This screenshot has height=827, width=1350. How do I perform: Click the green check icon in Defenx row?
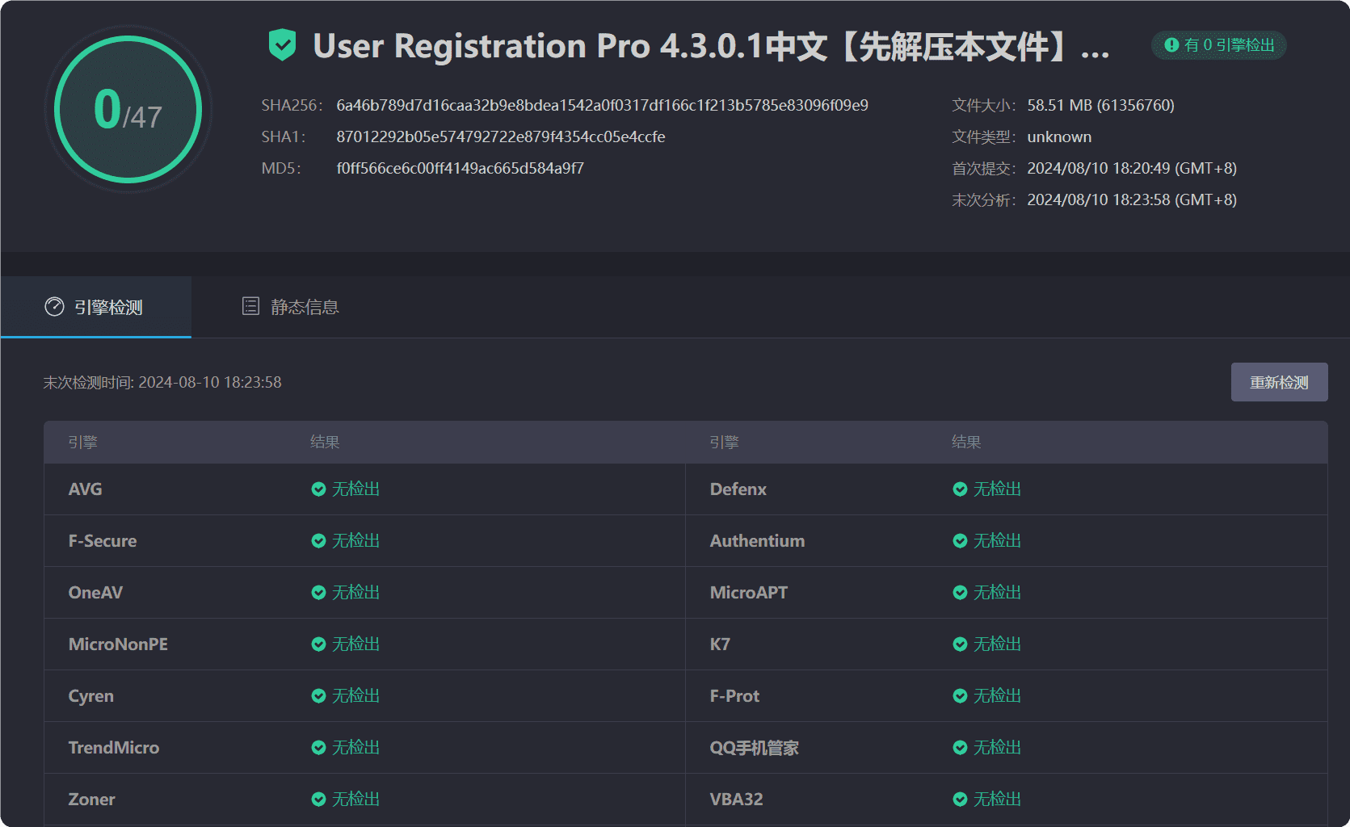click(x=960, y=489)
